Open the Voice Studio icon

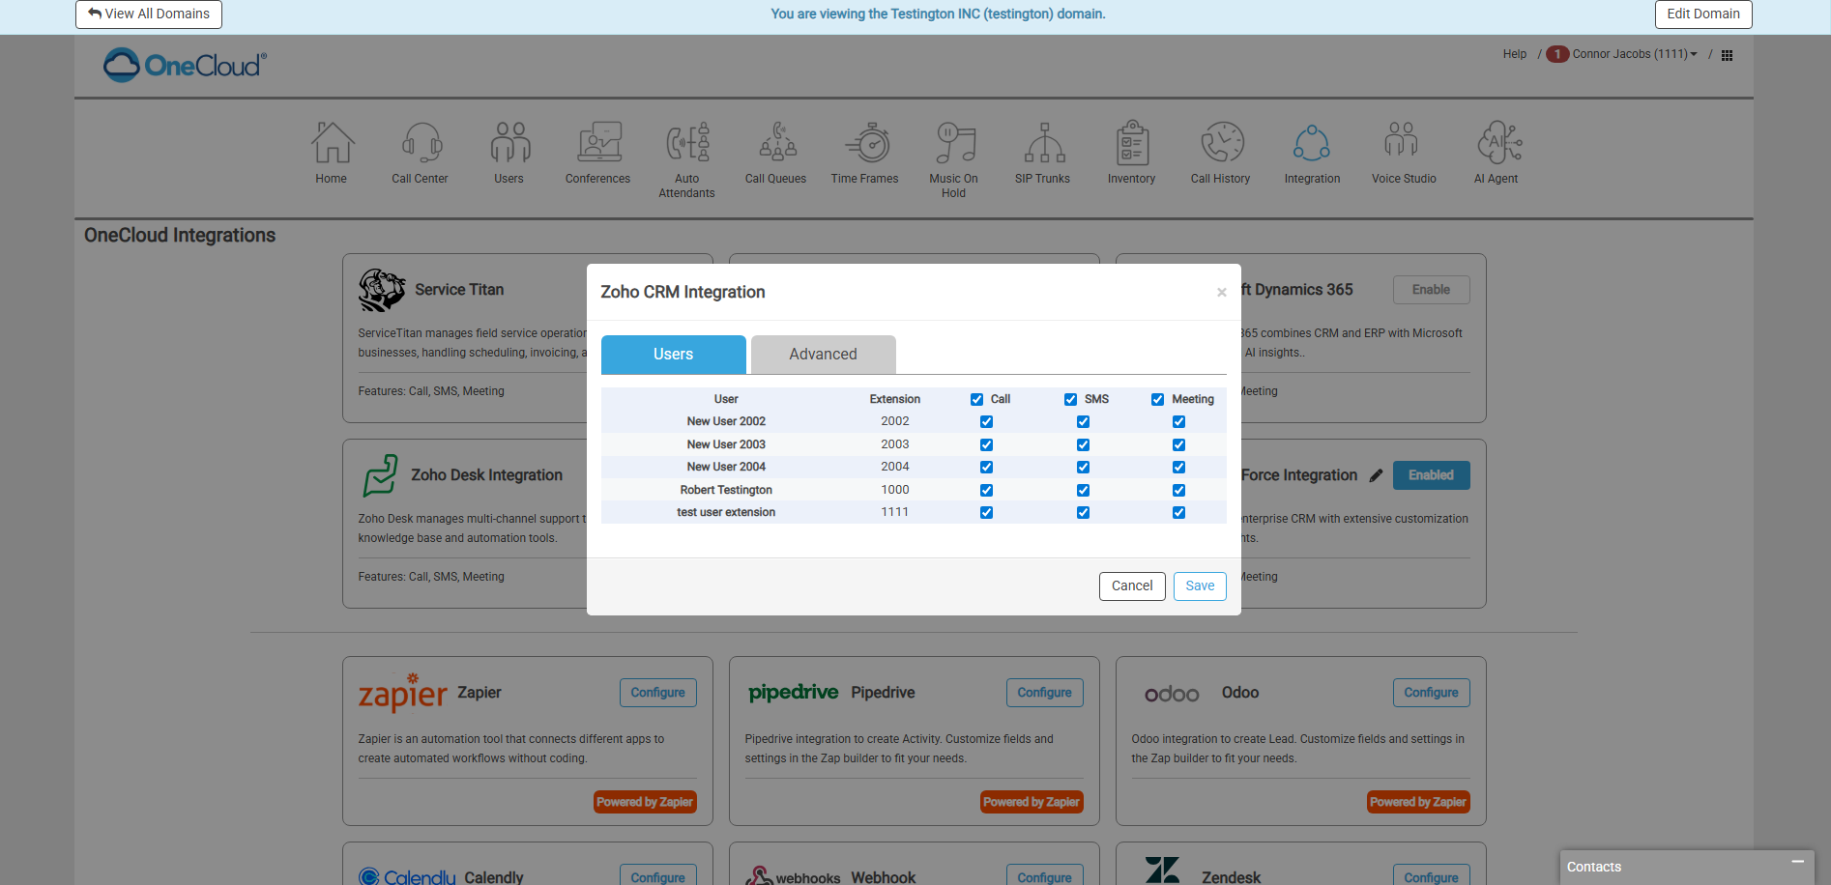pos(1402,143)
